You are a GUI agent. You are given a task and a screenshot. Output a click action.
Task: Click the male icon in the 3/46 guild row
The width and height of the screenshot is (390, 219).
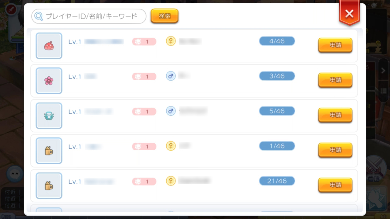[171, 76]
